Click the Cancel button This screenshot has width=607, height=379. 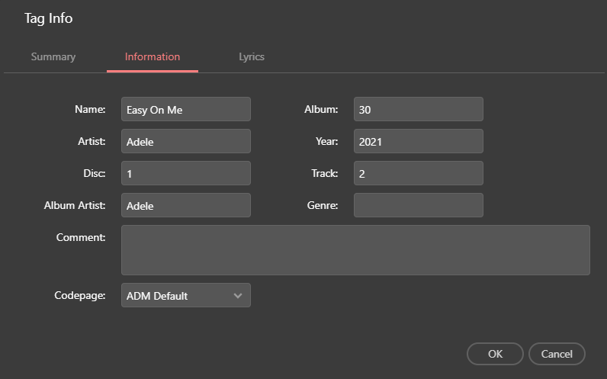pos(557,354)
